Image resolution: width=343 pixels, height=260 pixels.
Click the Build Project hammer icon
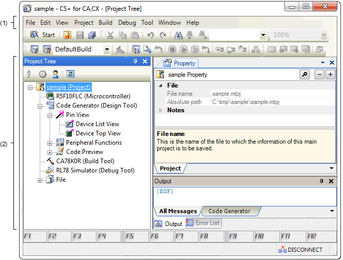[x=120, y=49]
